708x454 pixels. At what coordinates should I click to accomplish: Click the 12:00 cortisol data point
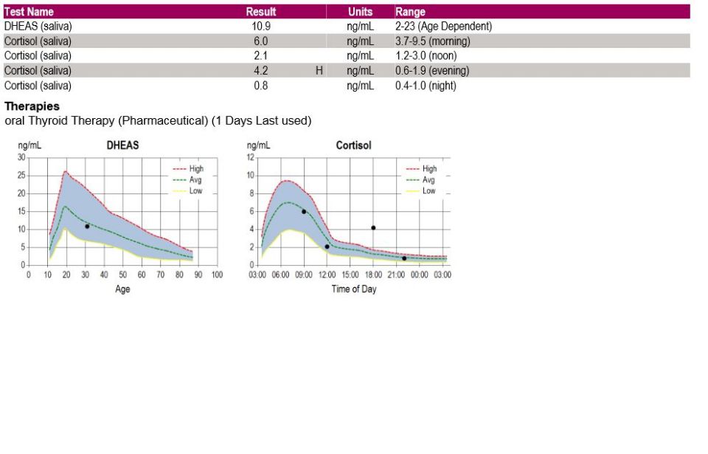327,247
